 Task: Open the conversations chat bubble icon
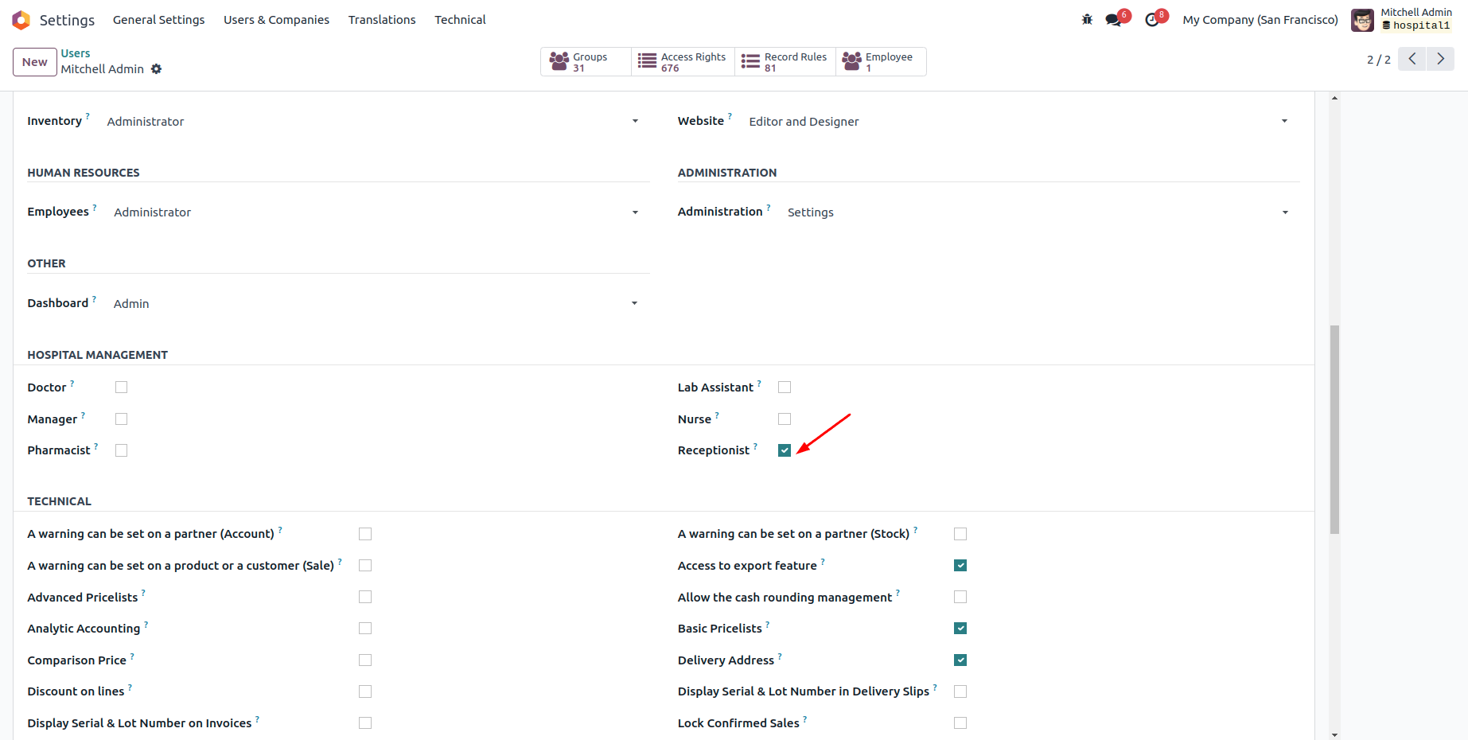click(1113, 20)
